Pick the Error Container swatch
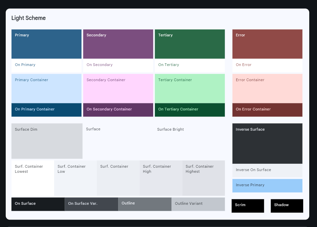The image size is (317, 227). [267, 89]
